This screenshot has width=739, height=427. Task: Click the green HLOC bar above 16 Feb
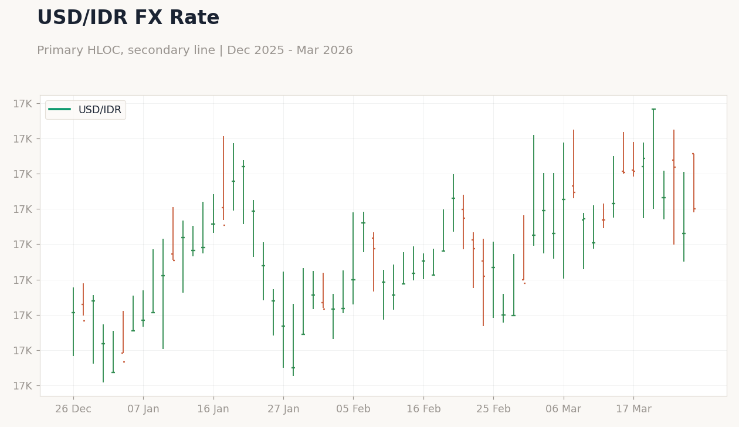click(423, 266)
